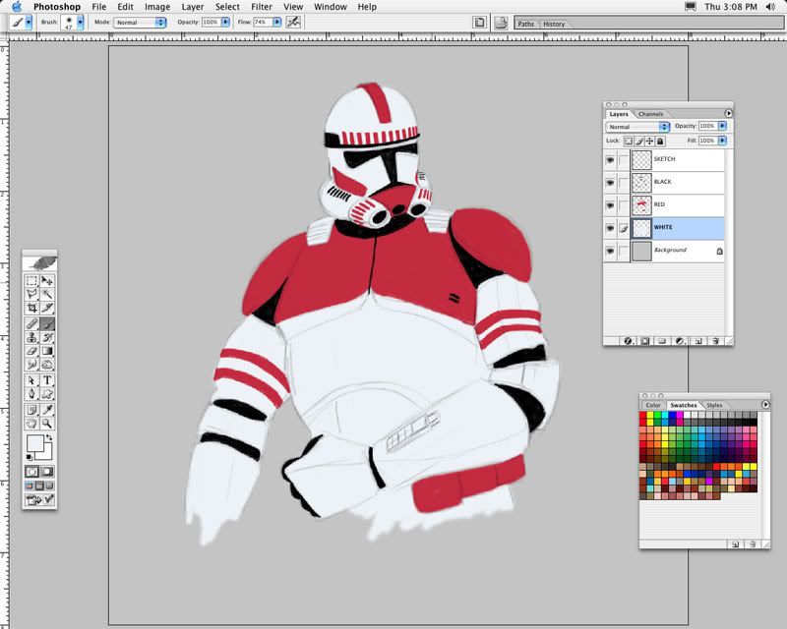This screenshot has width=787, height=629.
Task: Select the Pen tool
Action: point(31,394)
